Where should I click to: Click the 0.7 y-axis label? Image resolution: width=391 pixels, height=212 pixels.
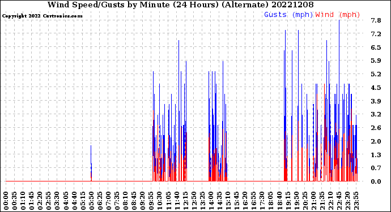(x=376, y=168)
